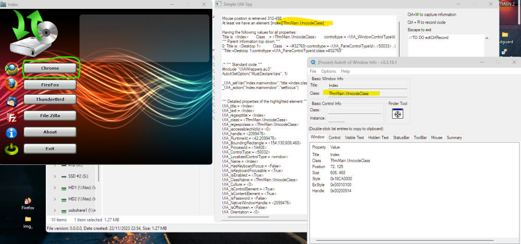Click the //TO DO edtCtrlRecord text box
521x244 pixels.
446,46
